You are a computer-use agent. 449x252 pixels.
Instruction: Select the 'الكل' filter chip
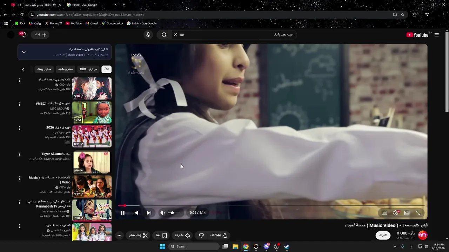106,69
